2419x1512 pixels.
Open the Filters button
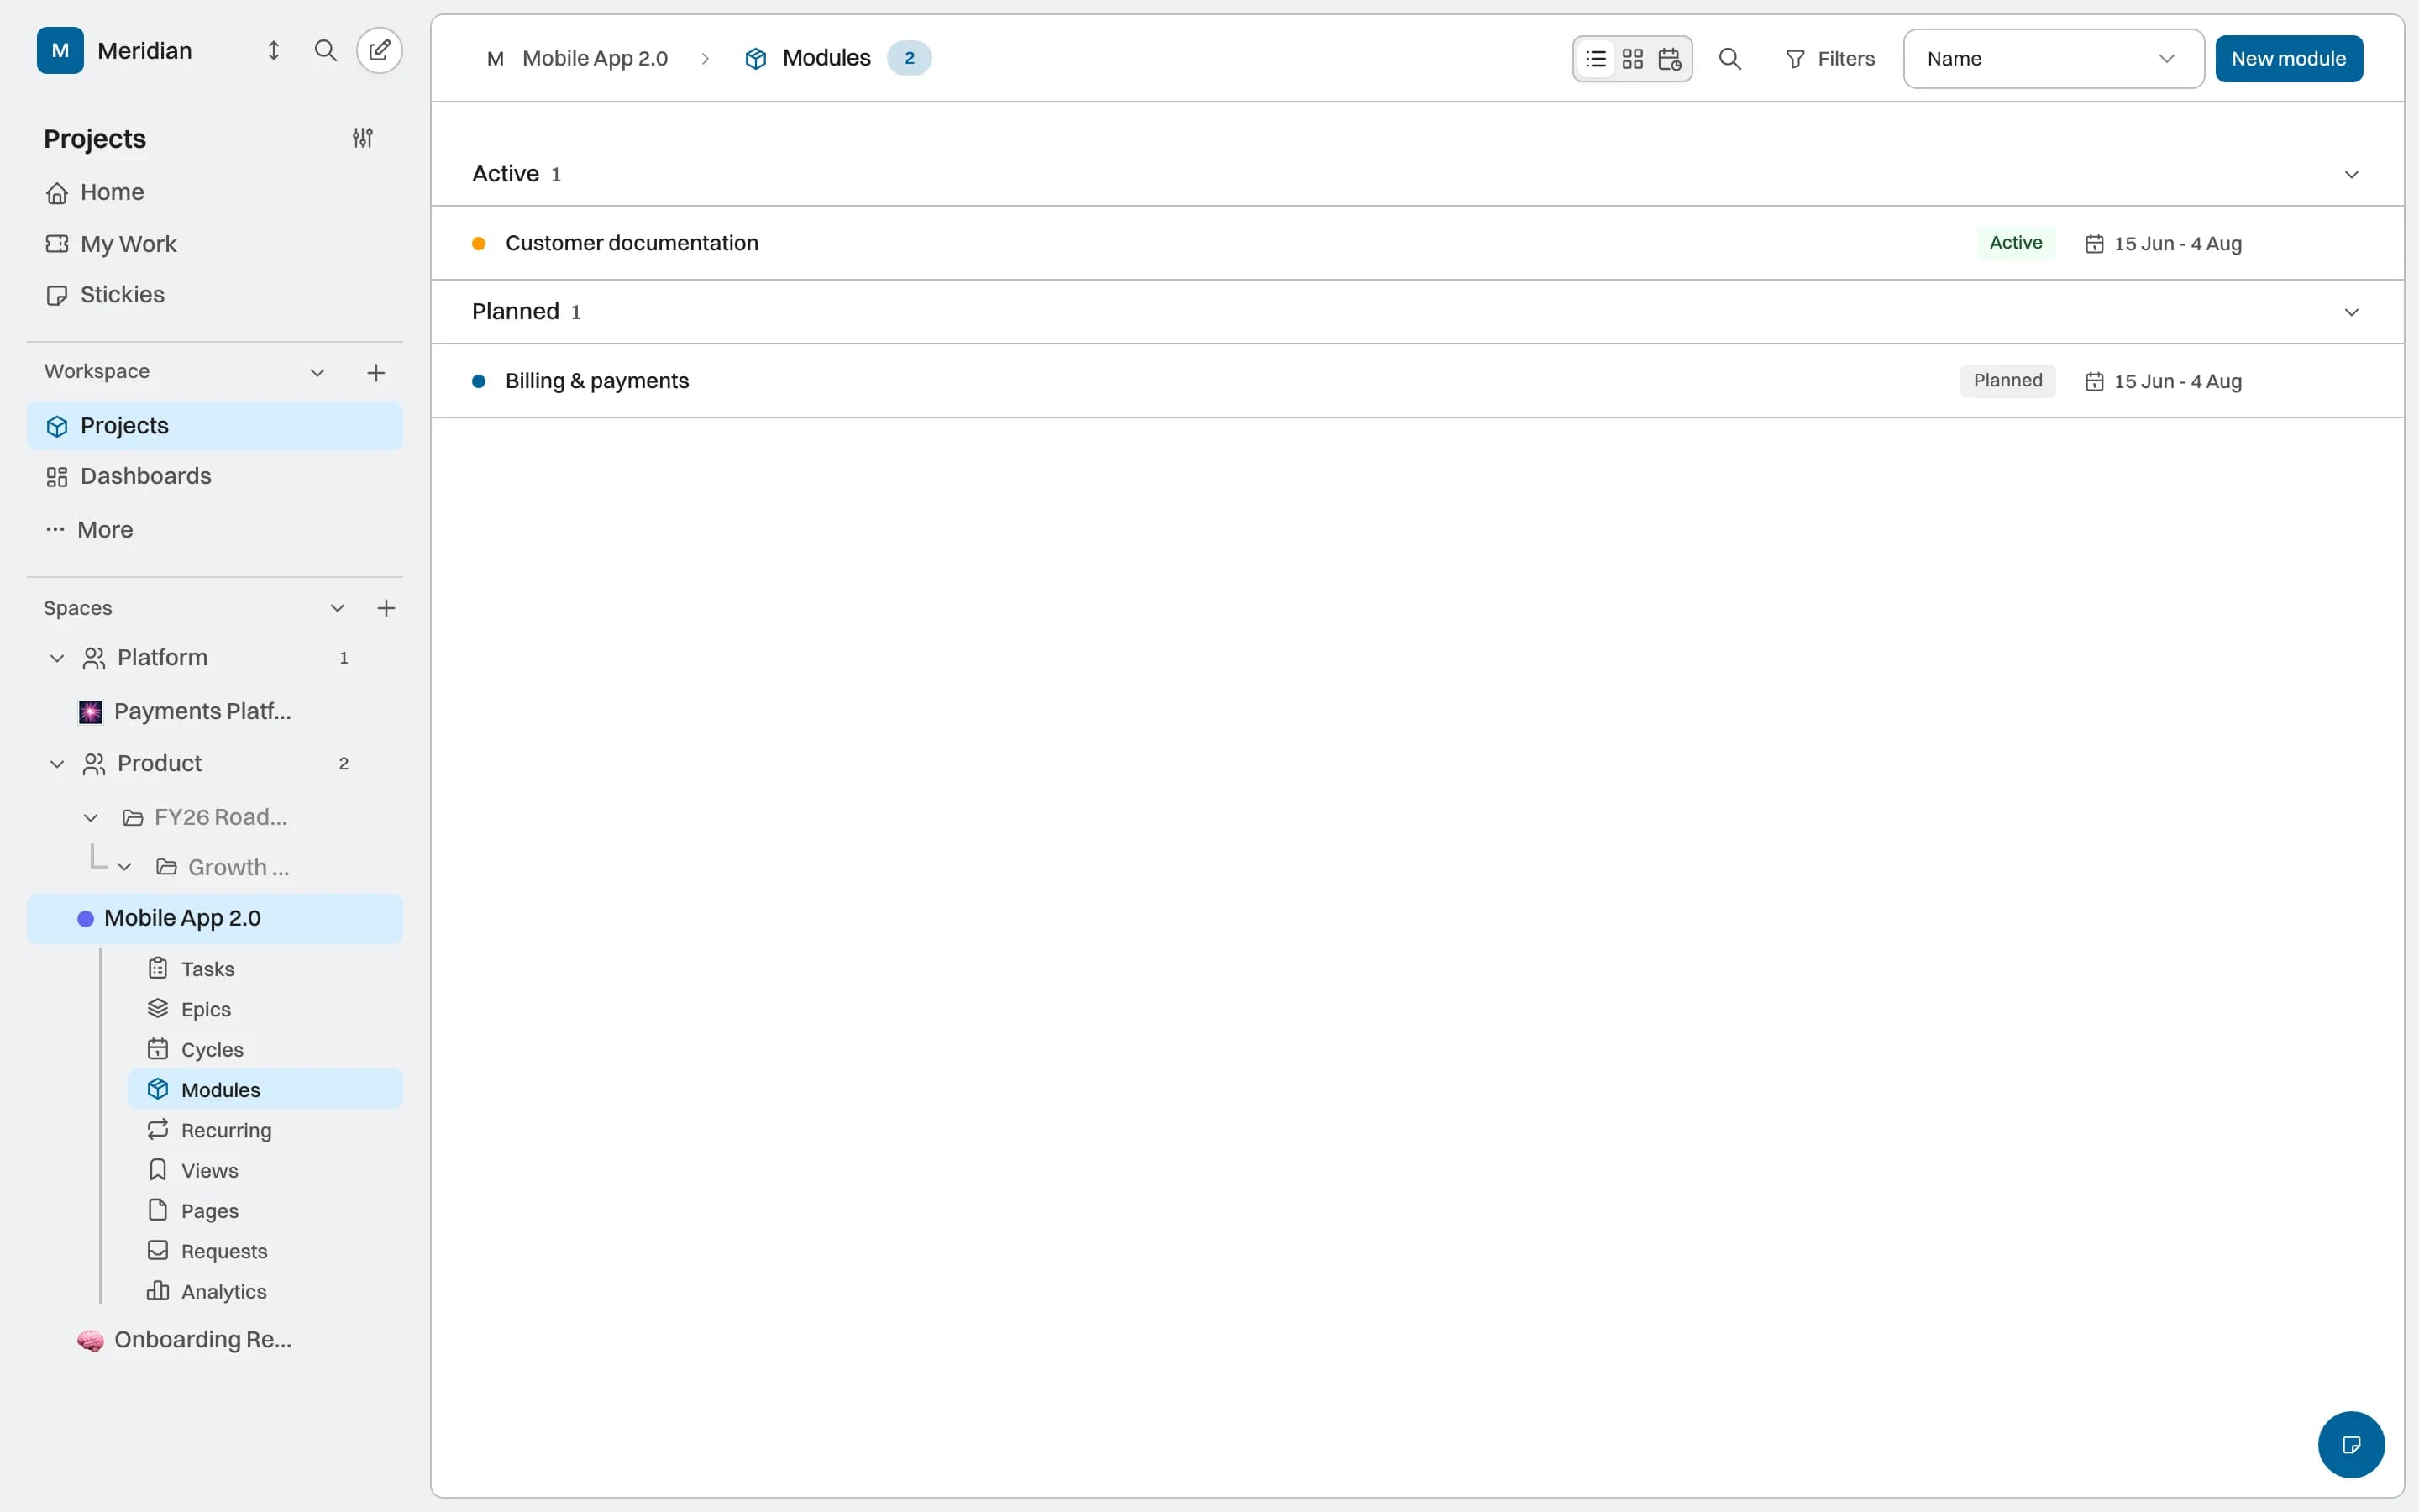click(1830, 59)
